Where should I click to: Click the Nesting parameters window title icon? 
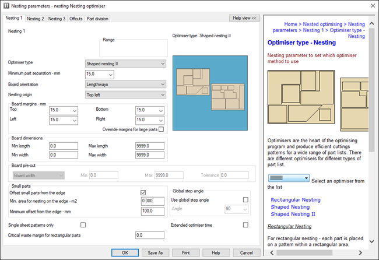7,6
